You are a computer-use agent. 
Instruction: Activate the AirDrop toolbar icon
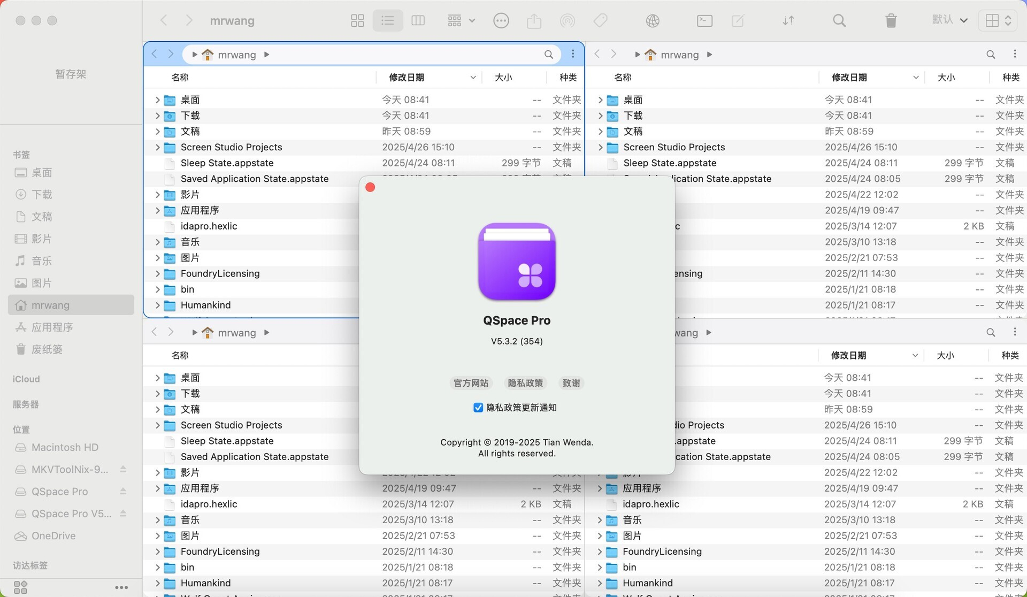[568, 20]
